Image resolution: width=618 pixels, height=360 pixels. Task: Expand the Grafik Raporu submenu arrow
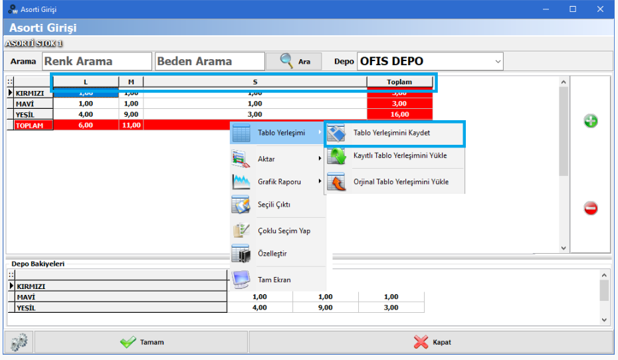(x=320, y=181)
